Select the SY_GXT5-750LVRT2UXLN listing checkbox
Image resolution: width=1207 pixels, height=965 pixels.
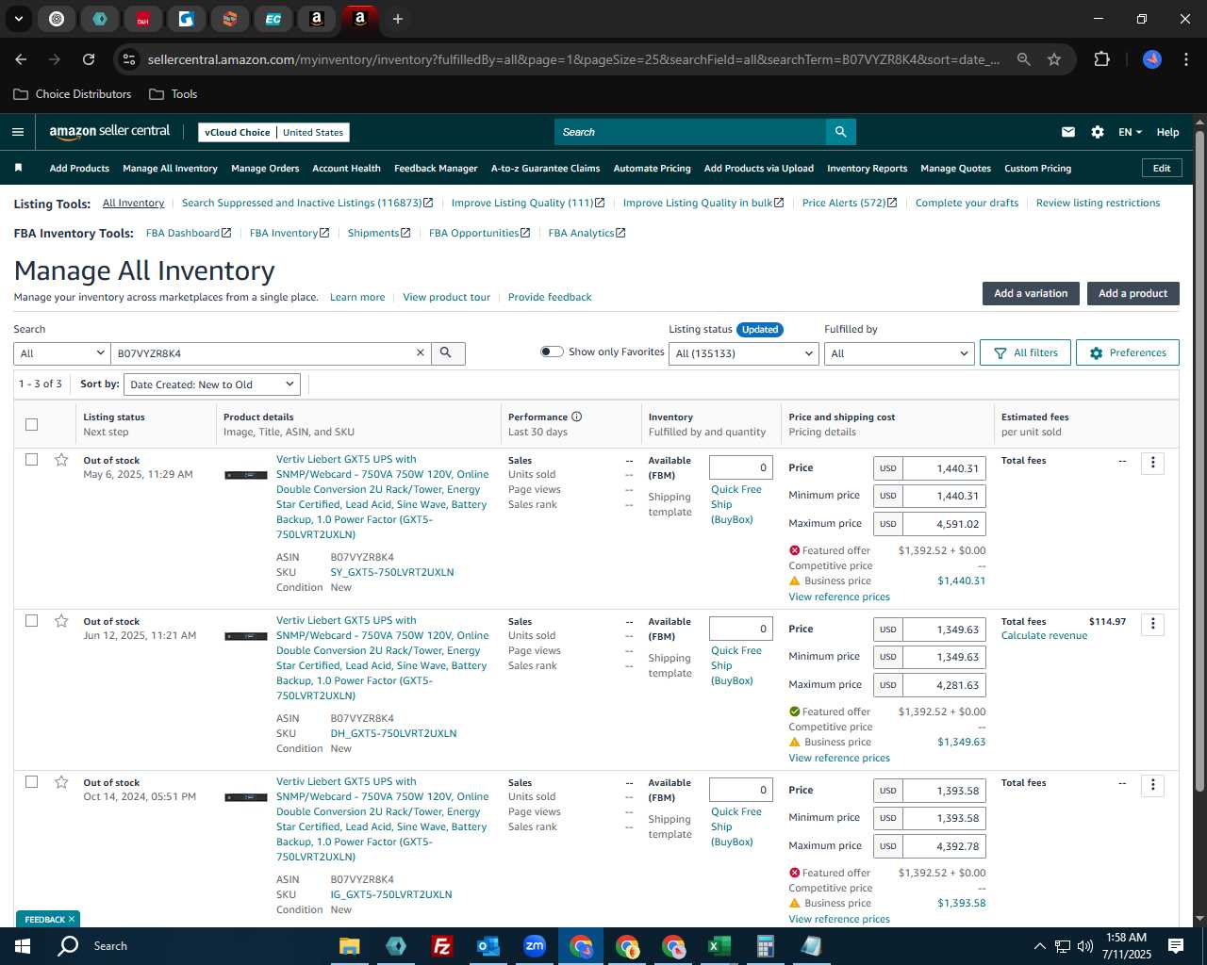(x=31, y=460)
